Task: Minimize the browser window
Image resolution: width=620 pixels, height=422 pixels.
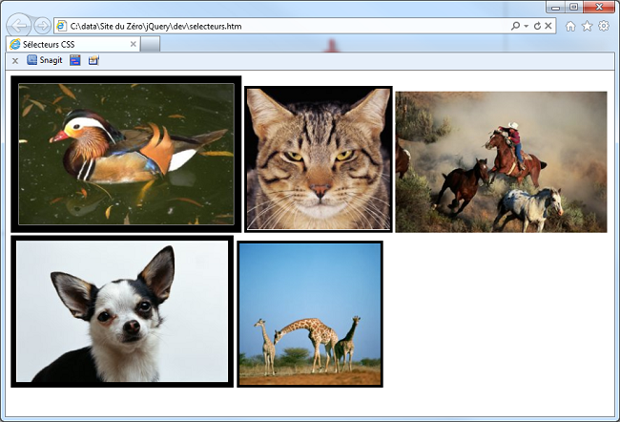Action: point(555,7)
